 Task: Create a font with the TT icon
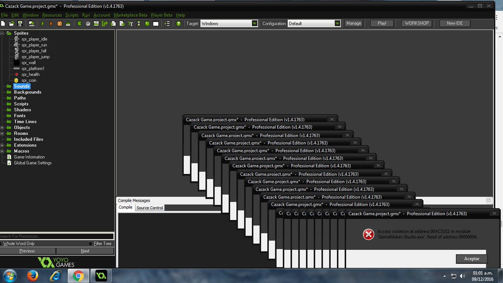130,23
